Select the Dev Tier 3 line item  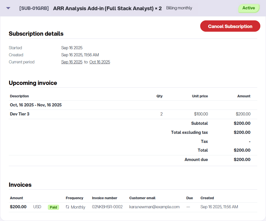coord(20,114)
